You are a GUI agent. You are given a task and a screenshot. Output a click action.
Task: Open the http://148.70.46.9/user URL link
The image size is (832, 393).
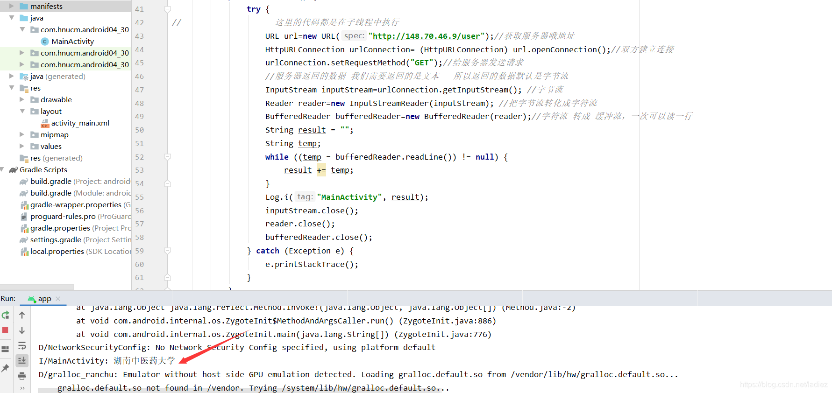[426, 36]
